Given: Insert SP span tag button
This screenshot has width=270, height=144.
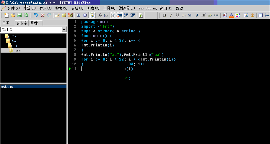Looking at the screenshot, I should pos(190,15).
